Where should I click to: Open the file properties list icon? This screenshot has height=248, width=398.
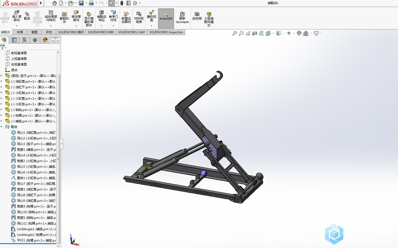point(129,3)
